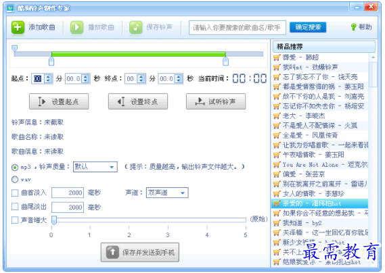Select song 偏爱 - 张芸京
The height and width of the screenshot is (273, 385).
click(x=320, y=174)
